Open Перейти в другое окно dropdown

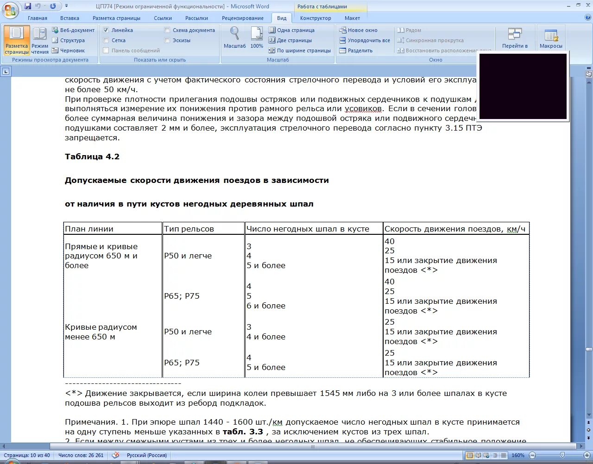point(515,38)
